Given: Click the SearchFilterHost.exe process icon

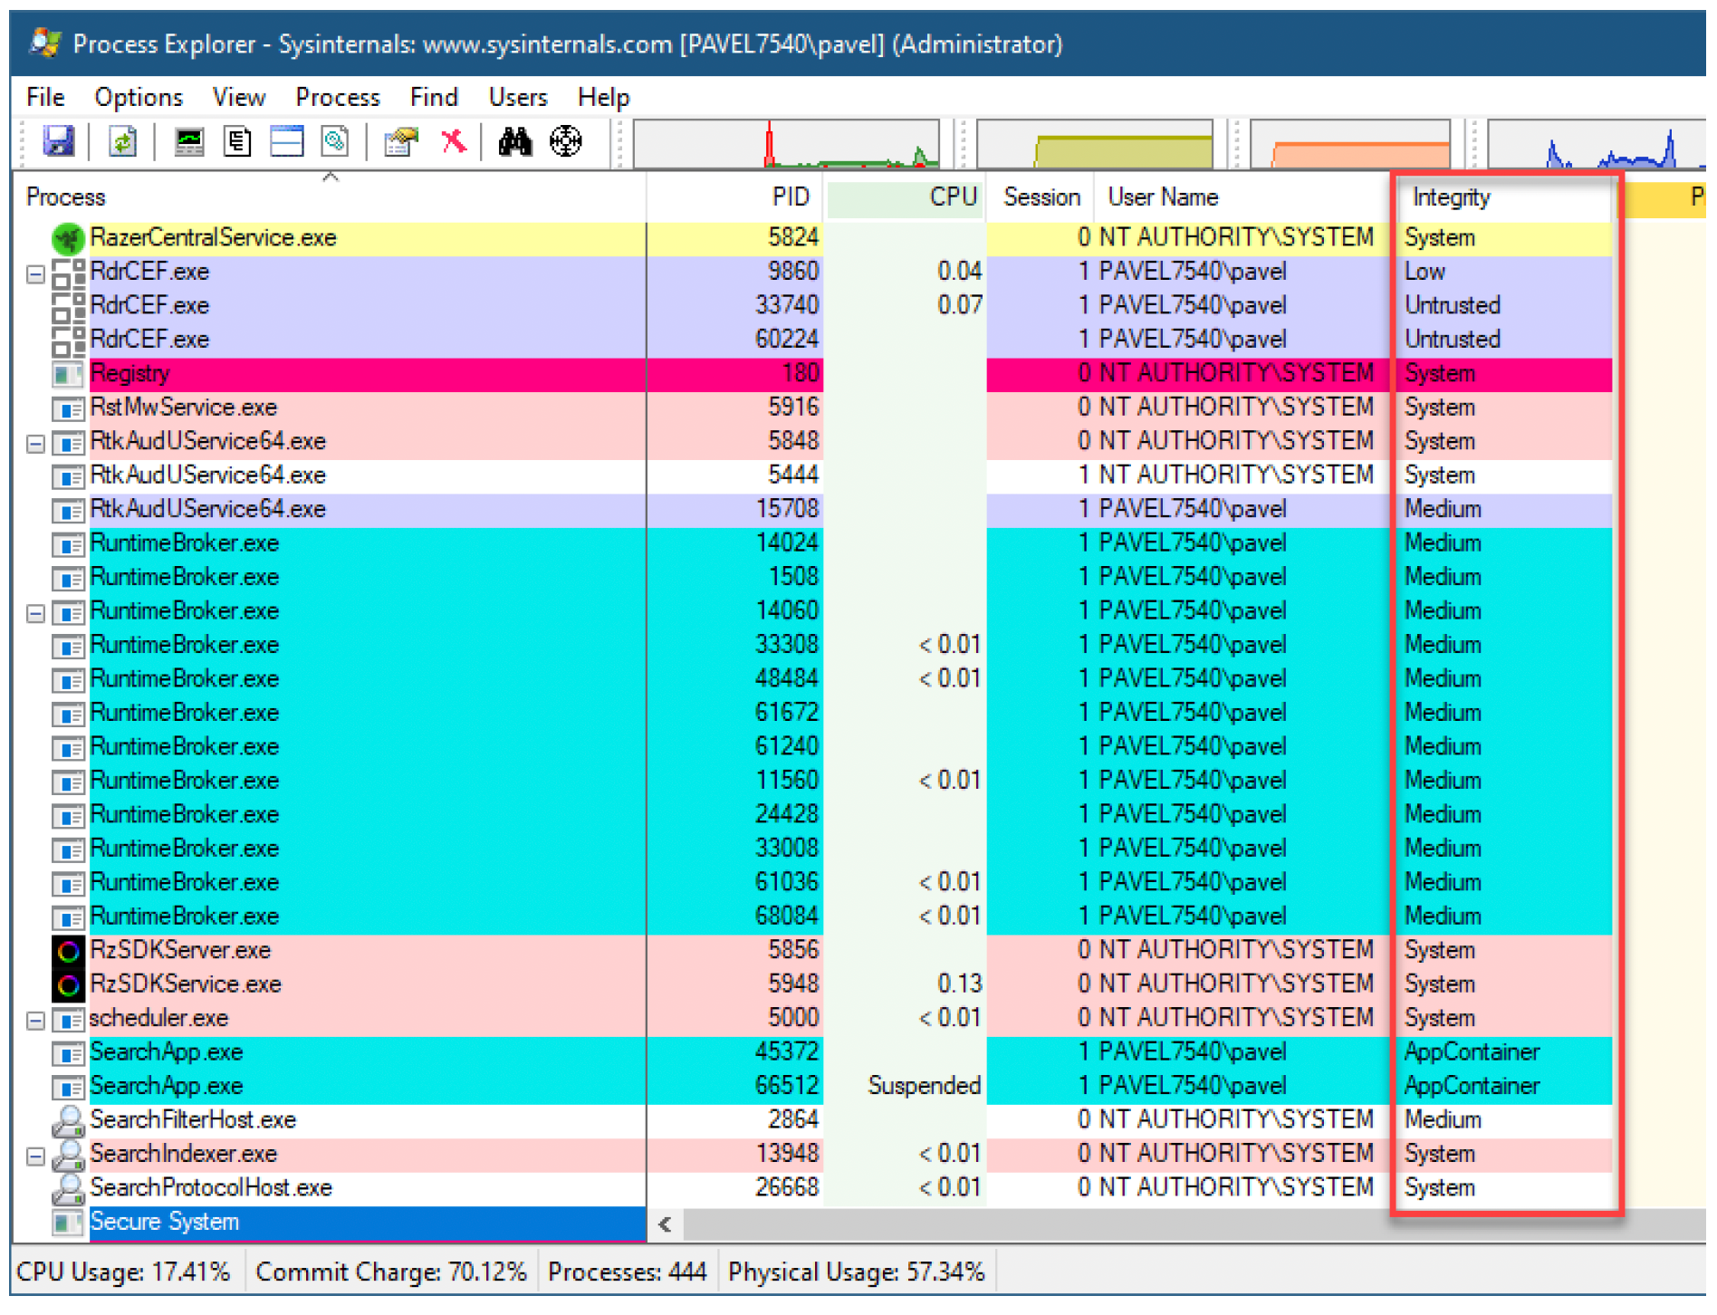Looking at the screenshot, I should [68, 1121].
